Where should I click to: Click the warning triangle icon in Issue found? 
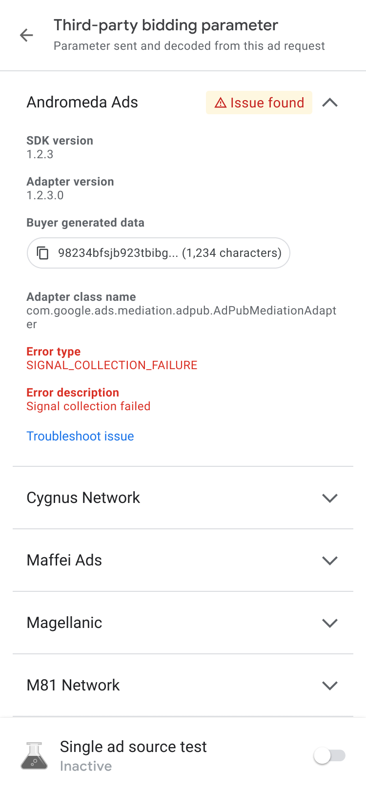click(221, 103)
